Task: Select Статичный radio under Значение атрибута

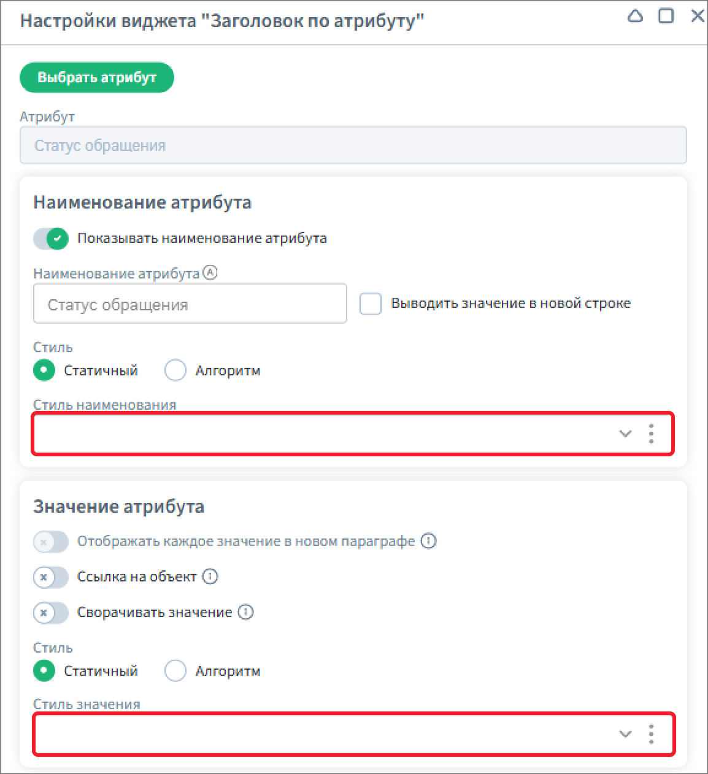Action: (44, 671)
